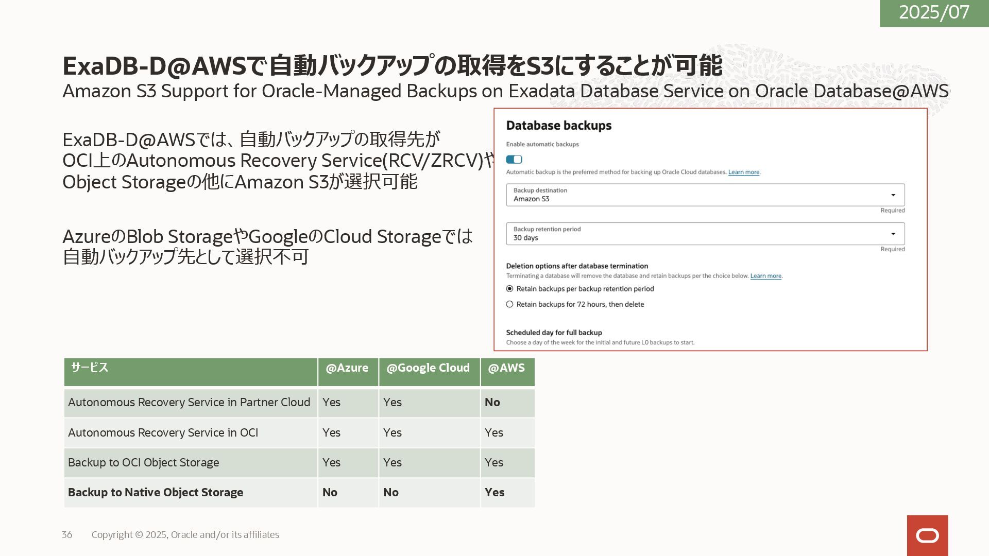Click the Oracle copyright footer text
Viewport: 989px width, 556px height.
click(185, 535)
